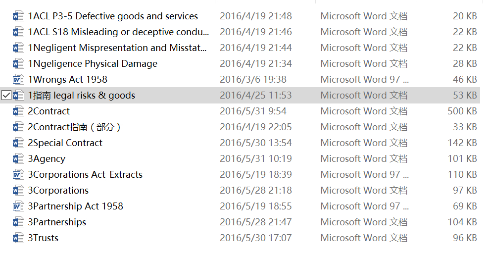Click Word icon beside 1Wrongs Act 1958
This screenshot has height=256, width=488.
click(x=18, y=80)
